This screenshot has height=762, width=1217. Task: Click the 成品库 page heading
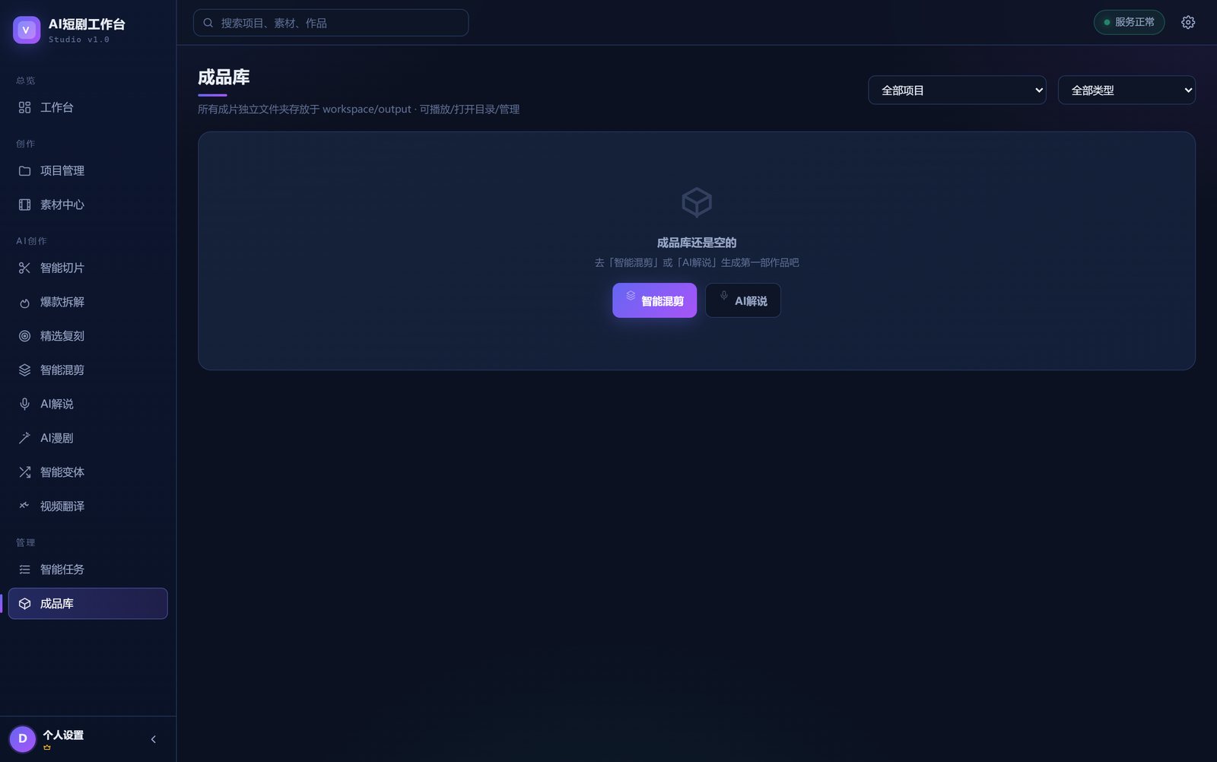click(x=224, y=77)
